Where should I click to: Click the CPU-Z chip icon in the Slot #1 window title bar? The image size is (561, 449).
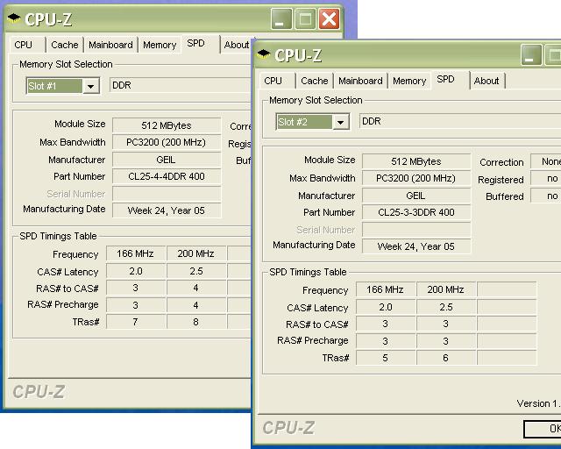14,18
